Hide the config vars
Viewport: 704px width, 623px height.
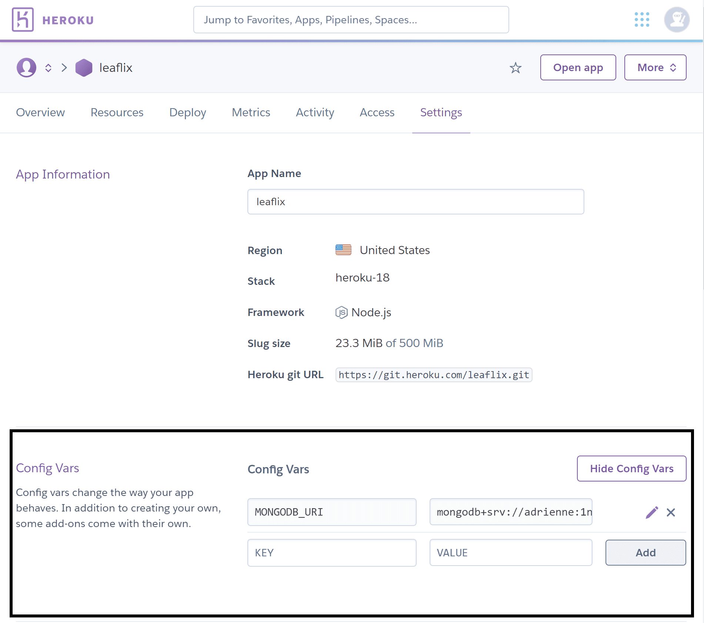[631, 469]
